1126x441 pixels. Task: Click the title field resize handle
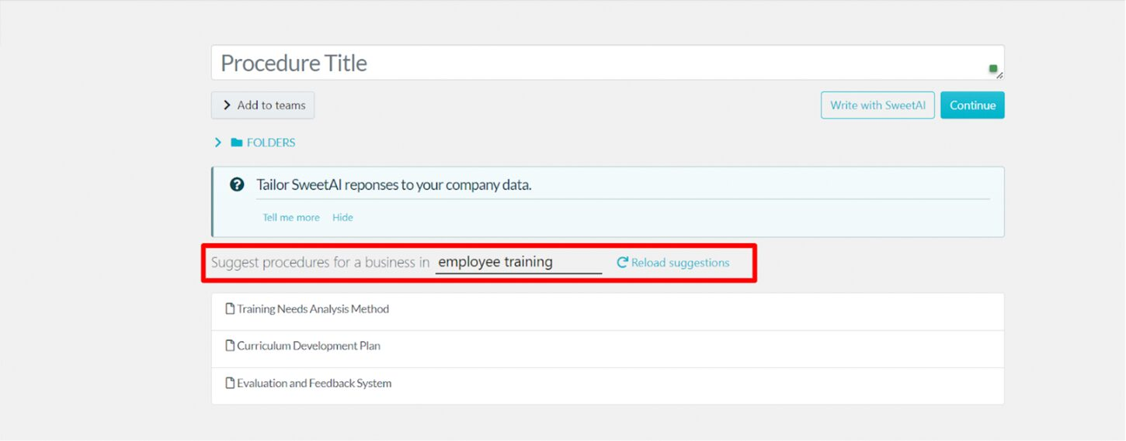tap(999, 75)
